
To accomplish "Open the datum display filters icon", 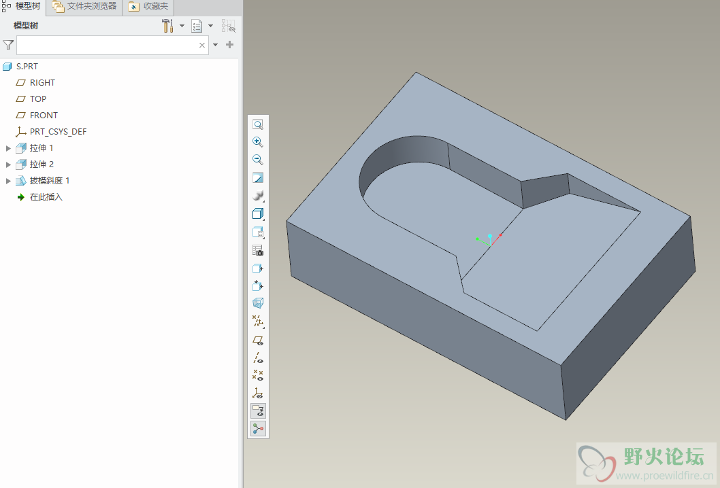I will [258, 321].
